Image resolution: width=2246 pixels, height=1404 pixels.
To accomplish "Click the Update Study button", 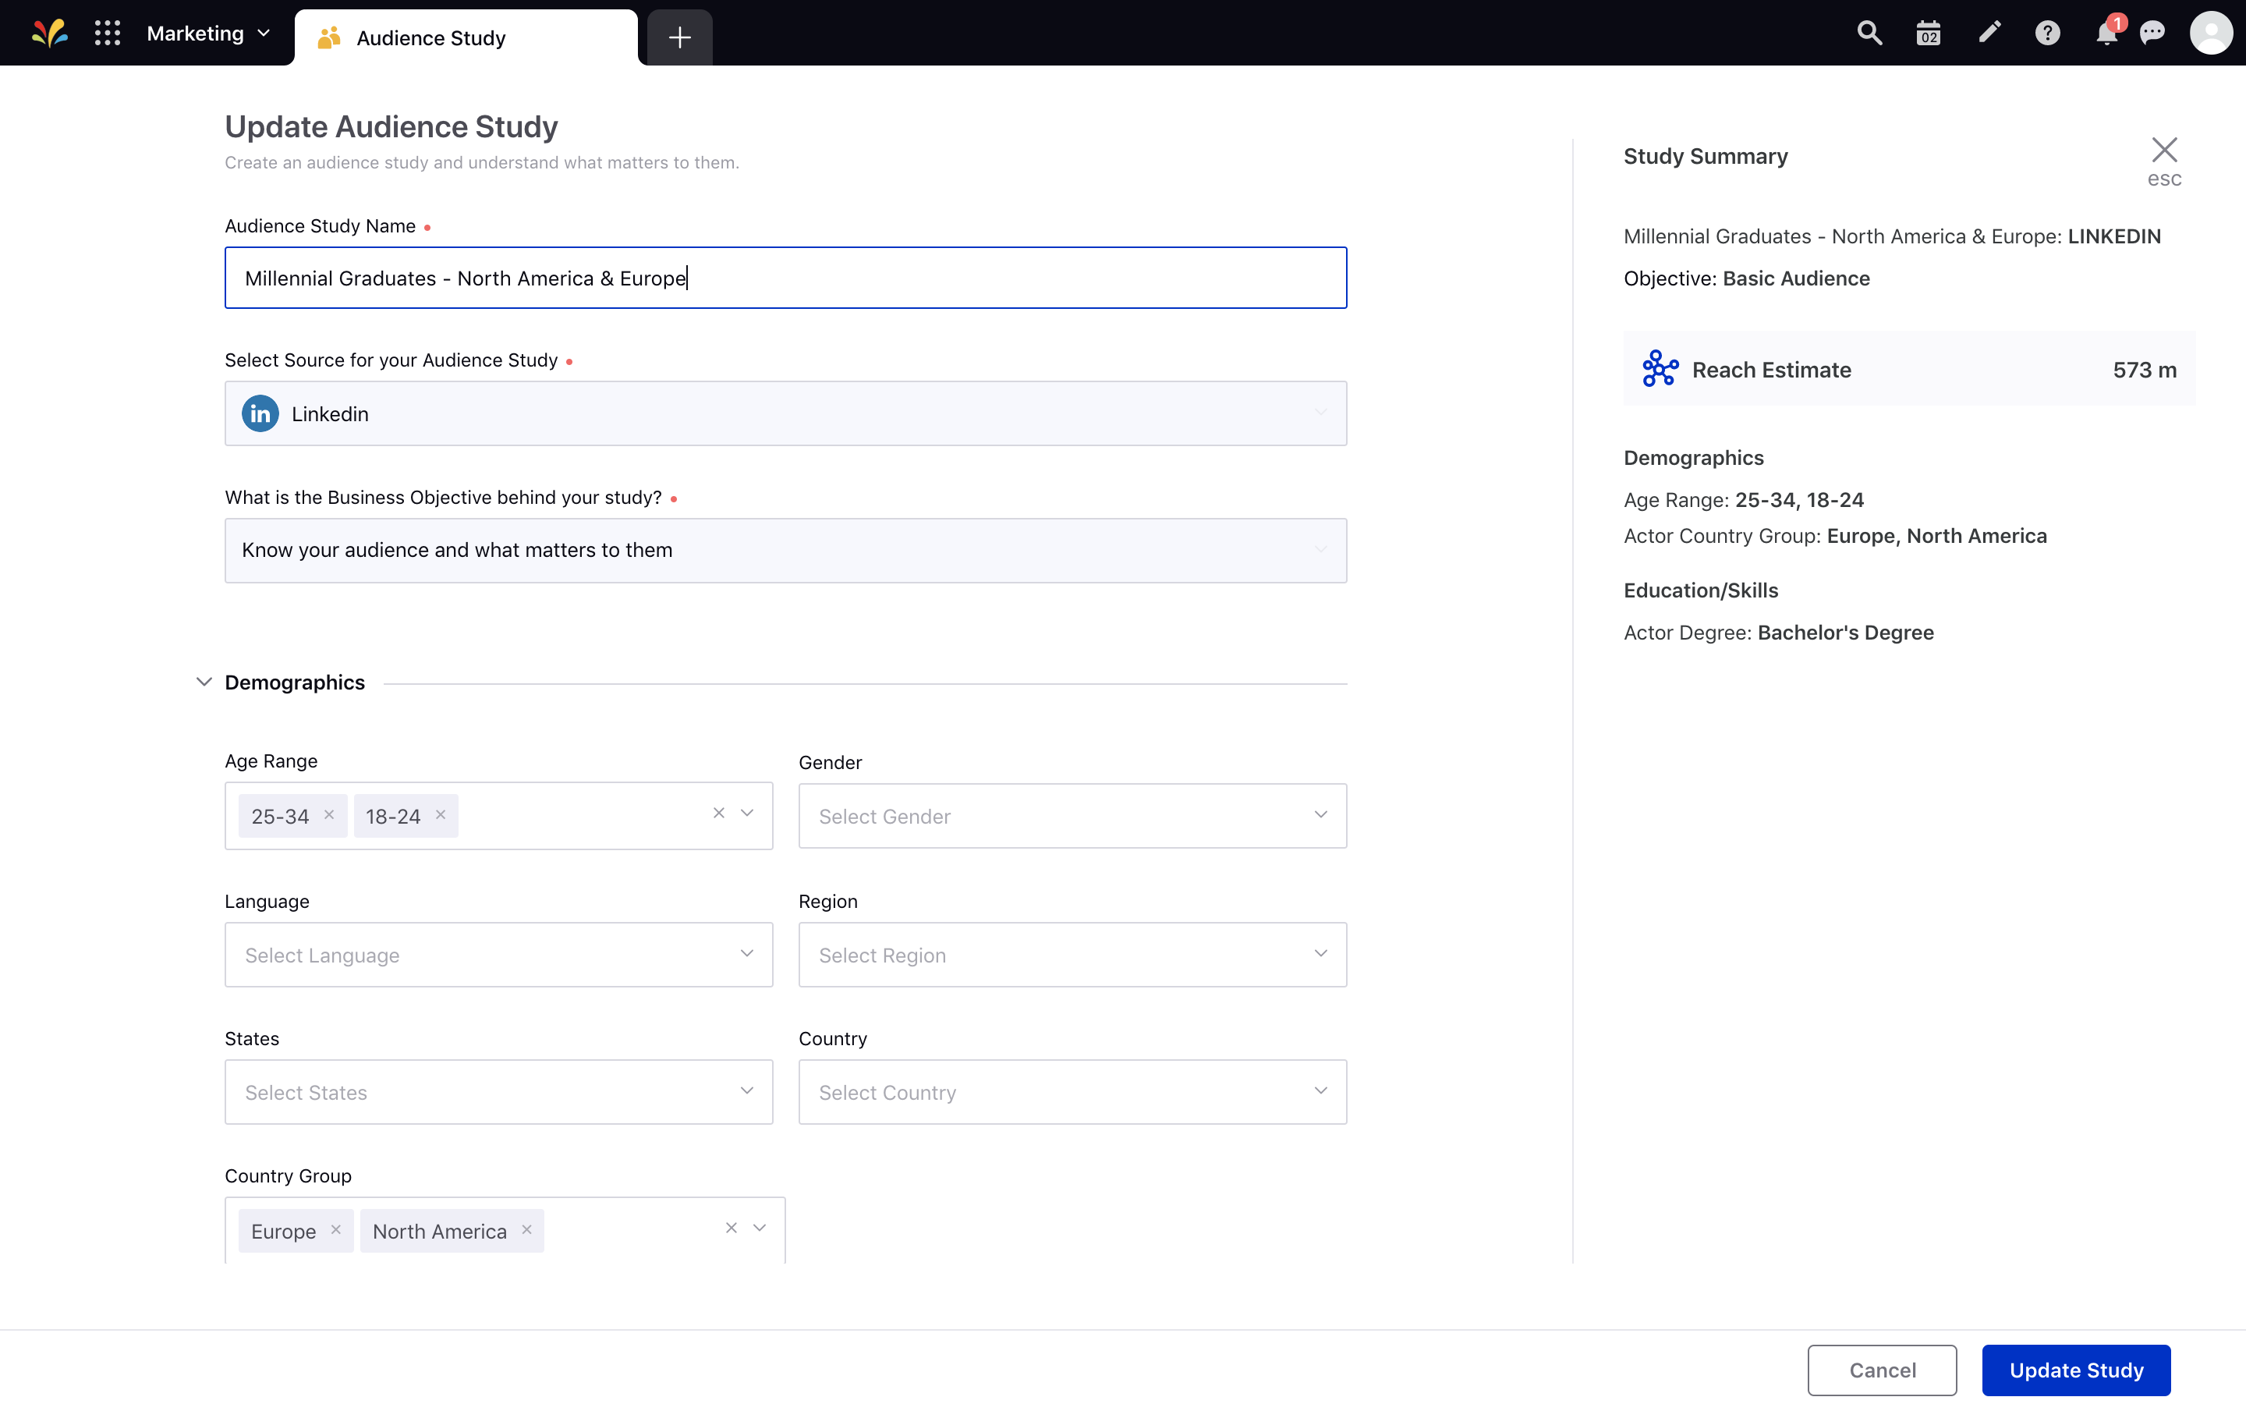I will tap(2075, 1370).
